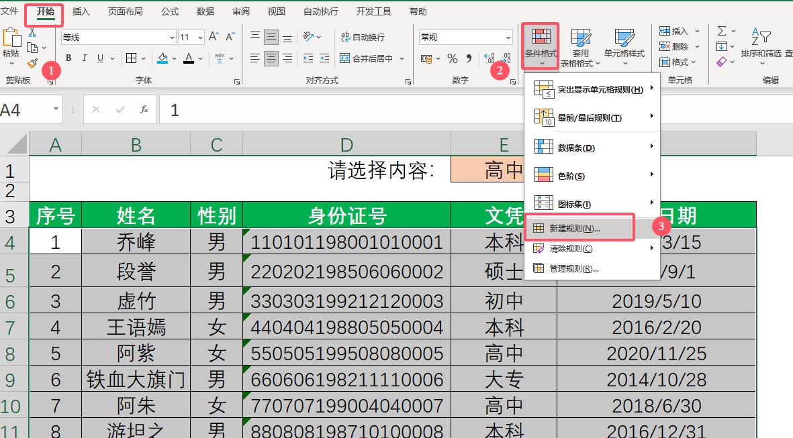793x438 pixels.
Task: Toggle middle vertical alignment
Action: 271,37
